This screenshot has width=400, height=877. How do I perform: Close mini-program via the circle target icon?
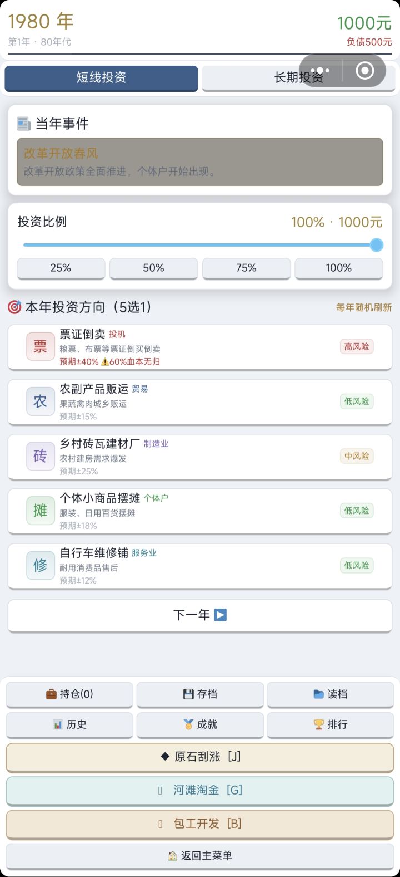tap(365, 71)
